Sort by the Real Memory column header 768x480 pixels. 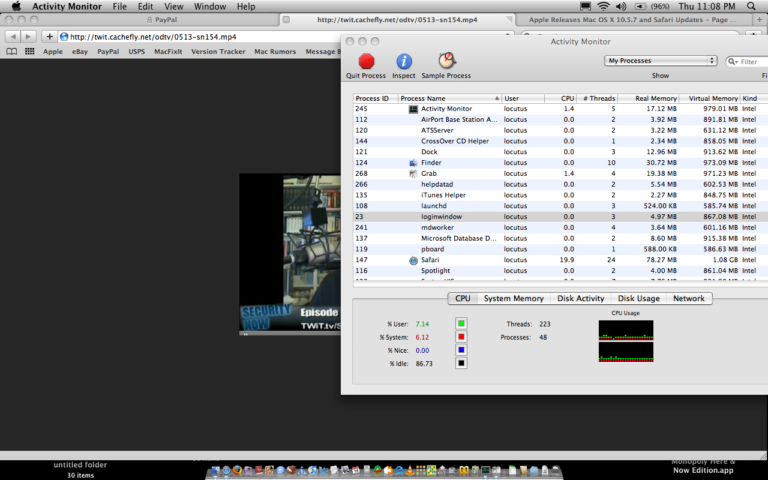tap(649, 98)
